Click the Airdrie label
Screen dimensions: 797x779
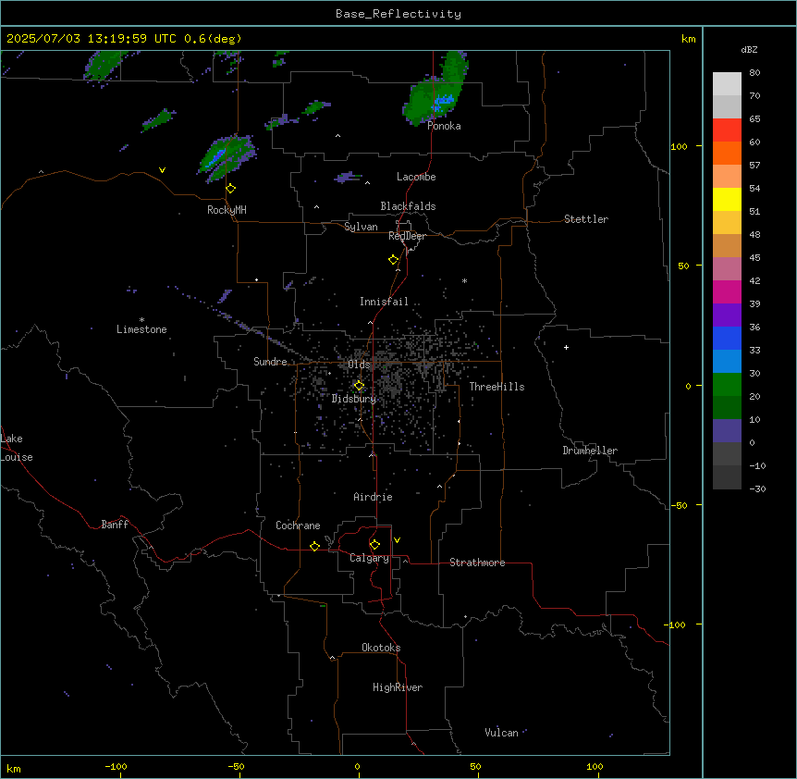click(373, 497)
